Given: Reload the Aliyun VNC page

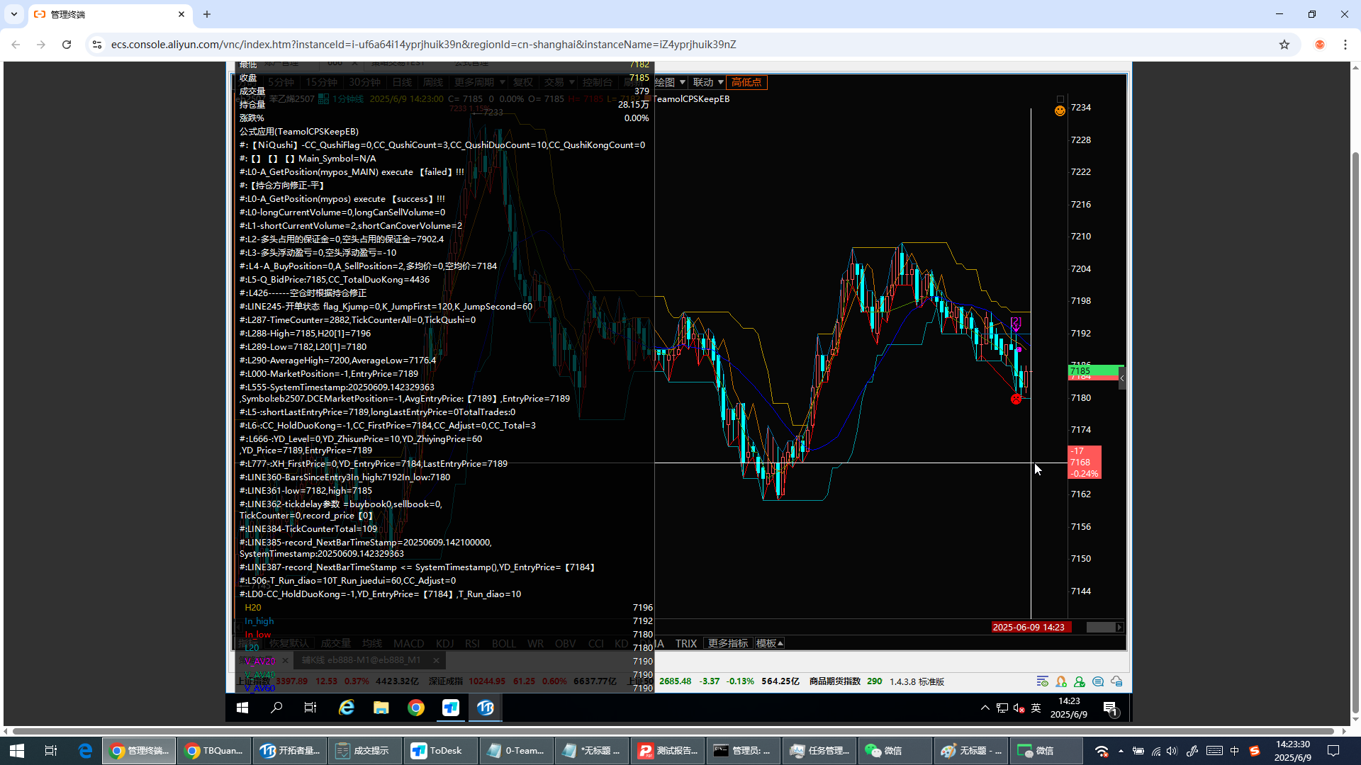Looking at the screenshot, I should tap(67, 45).
